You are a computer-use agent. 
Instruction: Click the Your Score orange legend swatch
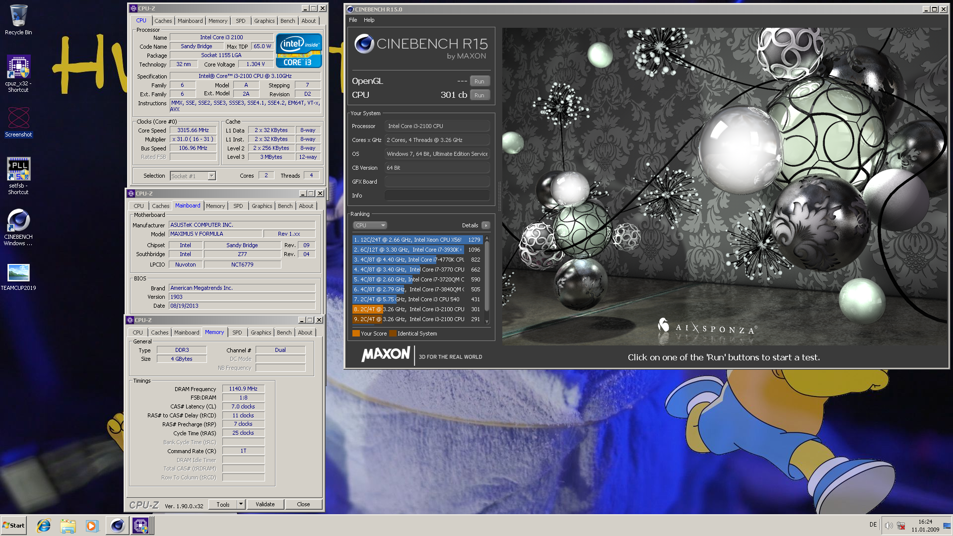(x=356, y=334)
